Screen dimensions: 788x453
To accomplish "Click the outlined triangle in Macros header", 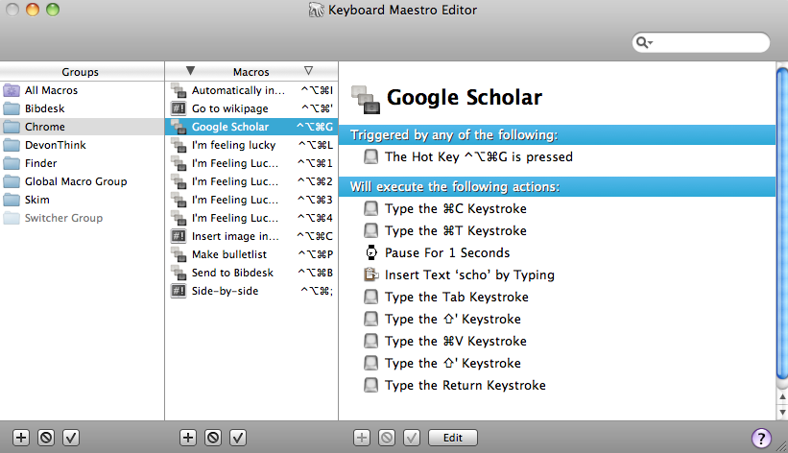I will (308, 71).
